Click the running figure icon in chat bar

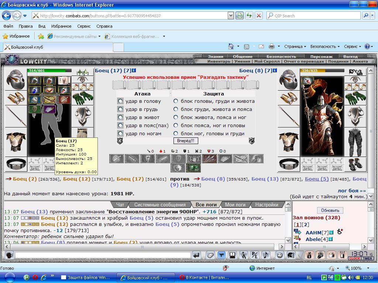pos(244,255)
